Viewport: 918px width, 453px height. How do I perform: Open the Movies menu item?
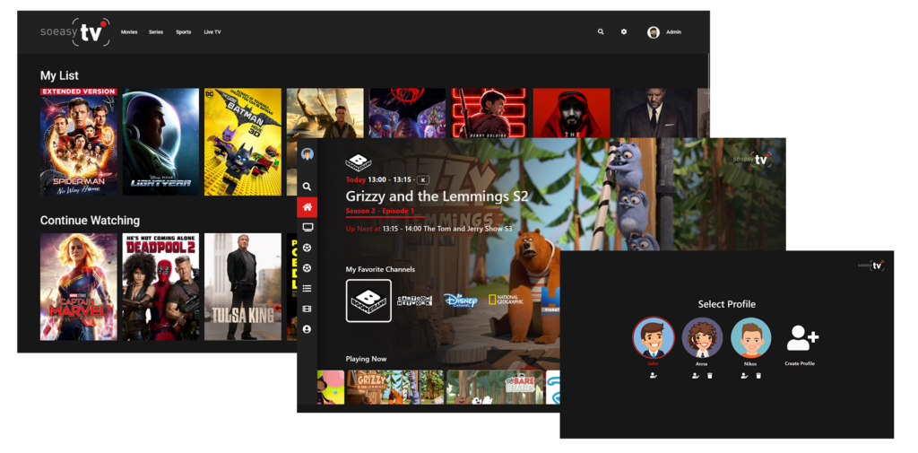click(129, 32)
